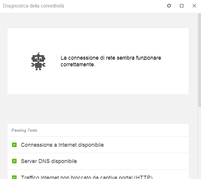Click gray gap between status card and tests
The width and height of the screenshot is (201, 179).
[x=98, y=109]
